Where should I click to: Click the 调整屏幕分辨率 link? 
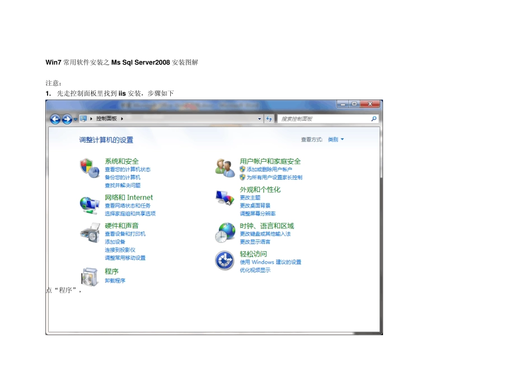coord(258,214)
